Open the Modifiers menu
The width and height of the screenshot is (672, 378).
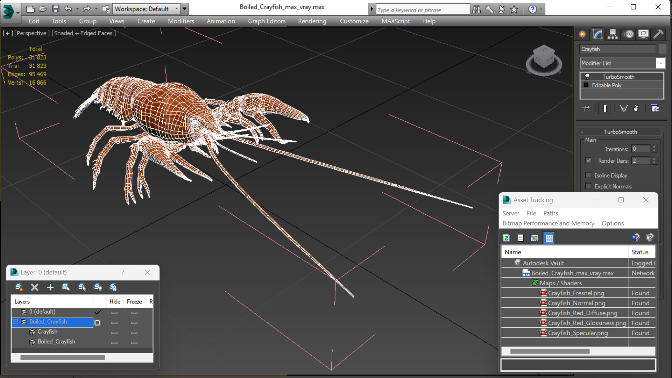tap(181, 21)
